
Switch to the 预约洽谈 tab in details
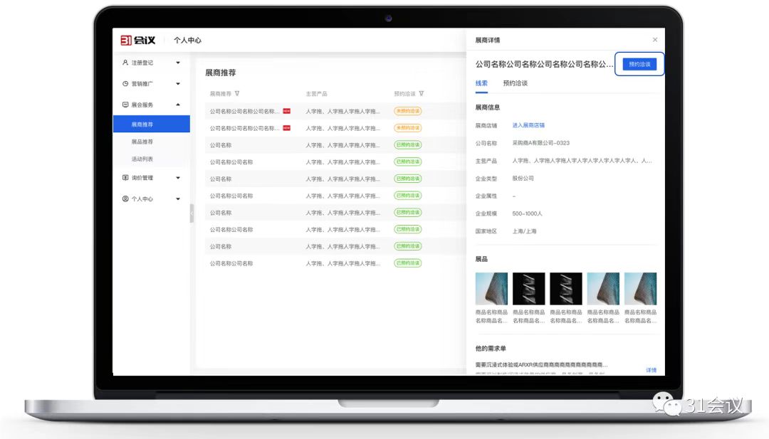515,83
